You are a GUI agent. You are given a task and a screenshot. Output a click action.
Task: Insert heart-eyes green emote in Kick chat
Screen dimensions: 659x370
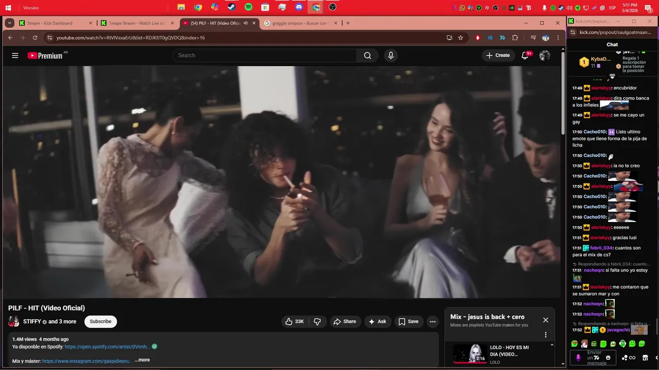click(x=575, y=343)
